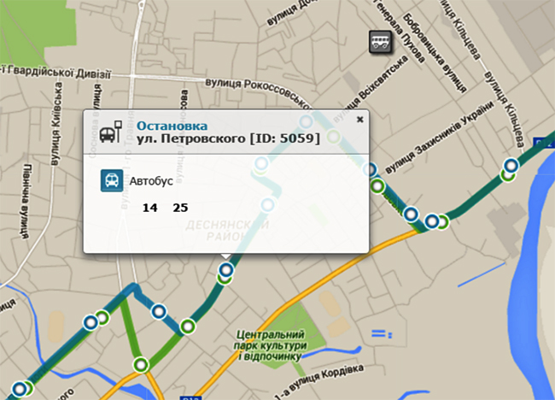Click the gray bus station icon near вулиця Всіхсвятська
This screenshot has height=400, width=555.
[x=381, y=41]
